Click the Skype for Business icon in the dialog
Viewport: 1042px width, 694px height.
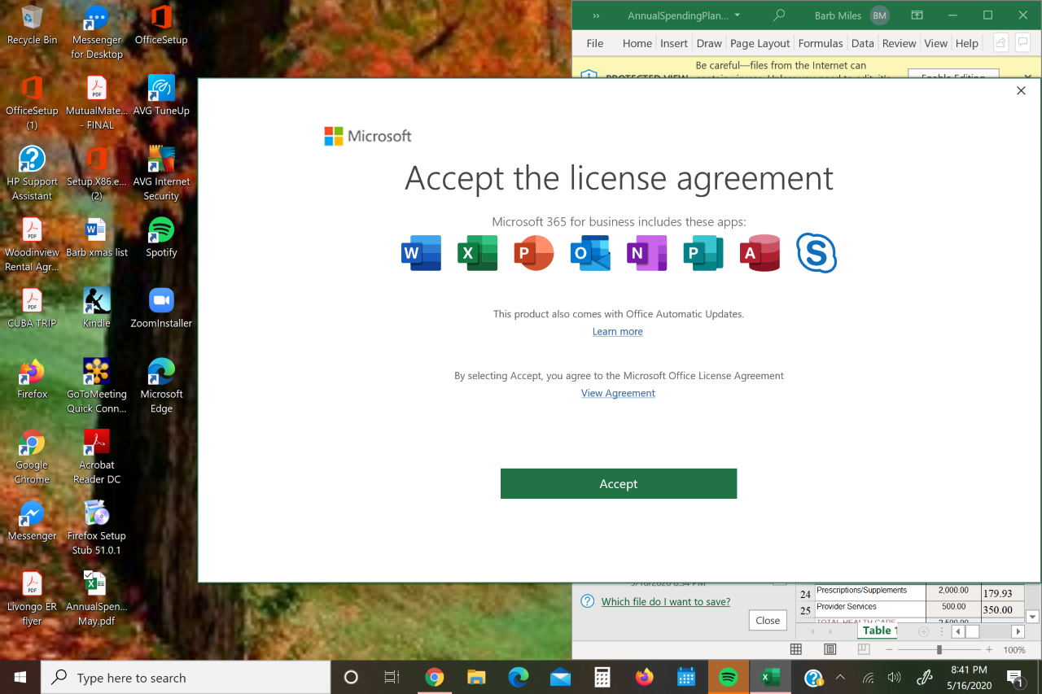(817, 253)
